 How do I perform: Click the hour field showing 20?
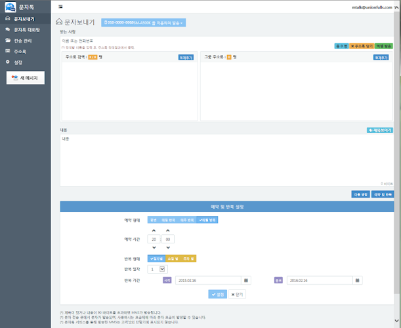[x=154, y=239]
